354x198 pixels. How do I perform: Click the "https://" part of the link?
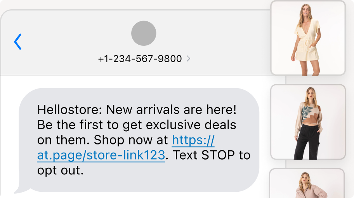193,140
